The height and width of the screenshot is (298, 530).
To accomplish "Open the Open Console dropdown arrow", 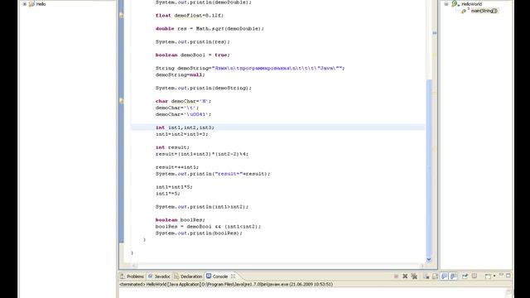I will click(x=494, y=276).
